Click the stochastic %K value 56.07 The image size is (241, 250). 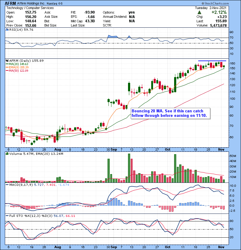58,216
